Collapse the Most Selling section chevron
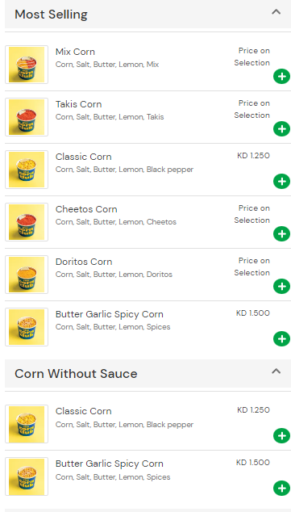Viewport: 291px width, 512px height. click(x=276, y=12)
